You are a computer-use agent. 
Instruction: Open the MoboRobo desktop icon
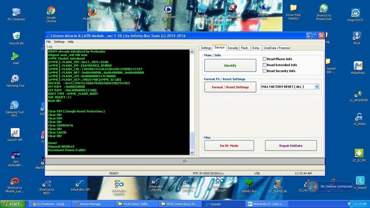tap(358, 66)
